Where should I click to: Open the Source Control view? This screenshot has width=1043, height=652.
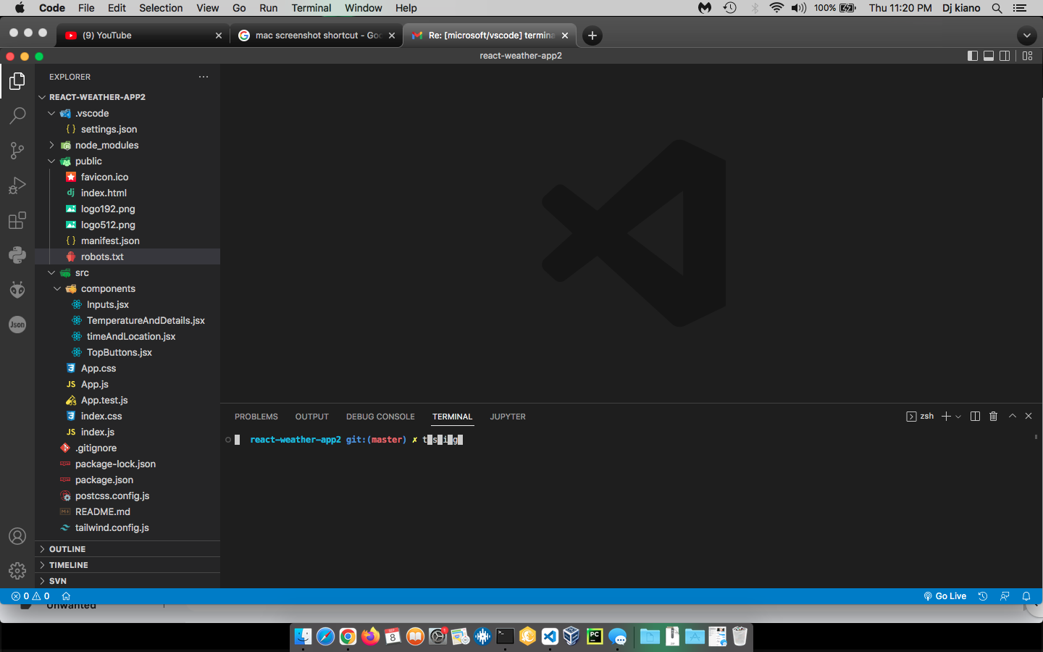(x=17, y=151)
